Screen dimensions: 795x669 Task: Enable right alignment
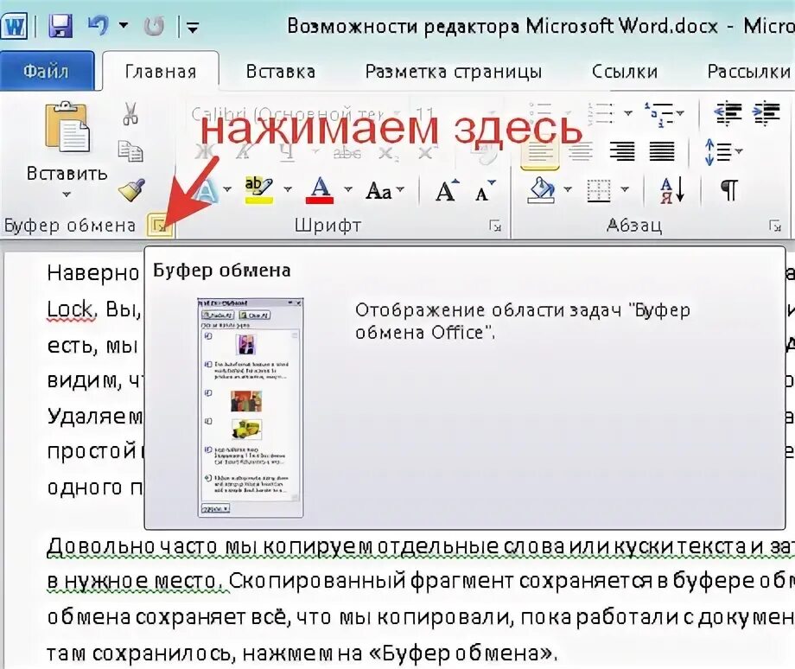pyautogui.click(x=622, y=151)
